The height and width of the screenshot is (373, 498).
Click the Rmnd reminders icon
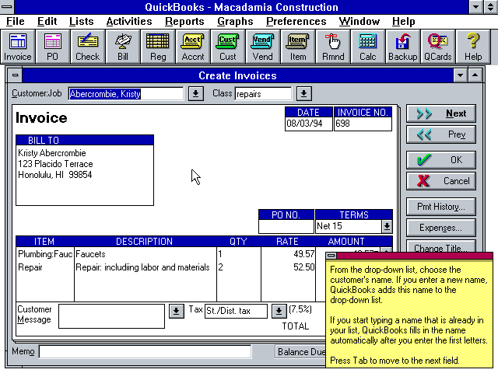[x=333, y=47]
